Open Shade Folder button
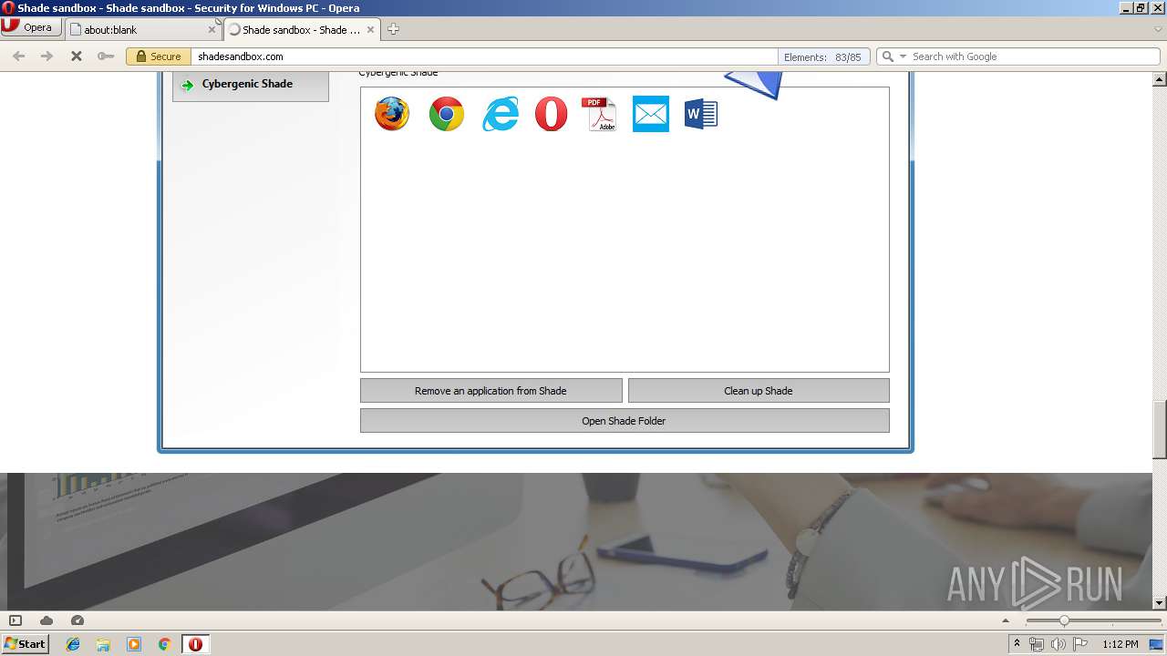Image resolution: width=1167 pixels, height=656 pixels. [x=625, y=421]
